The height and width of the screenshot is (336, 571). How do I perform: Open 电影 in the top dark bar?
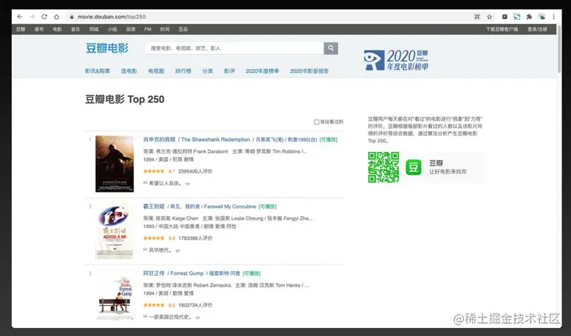(57, 29)
